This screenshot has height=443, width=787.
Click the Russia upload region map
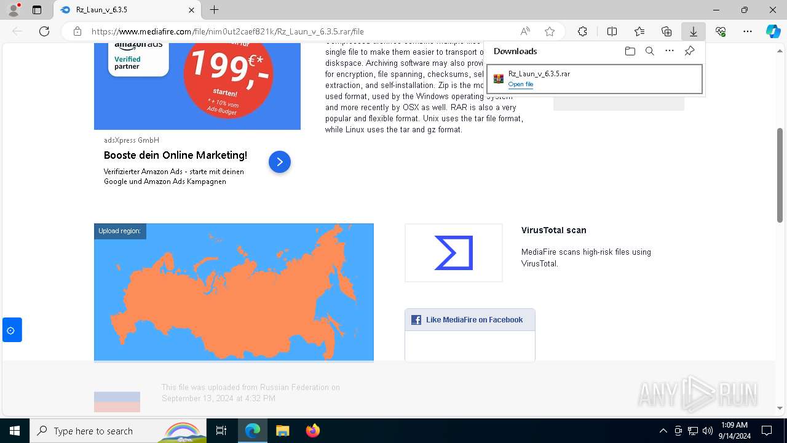click(234, 292)
